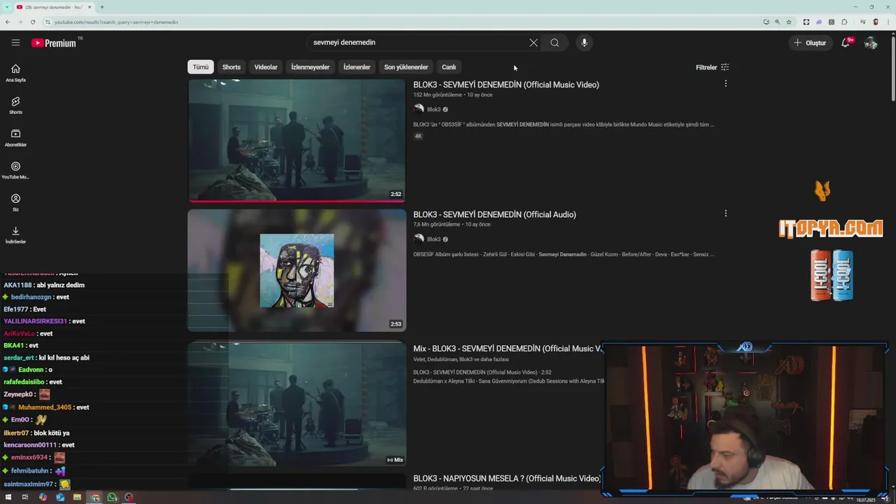
Task: Open the notifications bell
Action: (x=846, y=43)
